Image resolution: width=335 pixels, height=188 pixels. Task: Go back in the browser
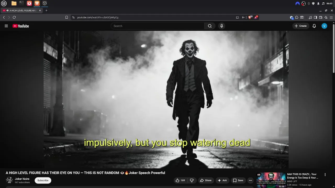click(x=4, y=17)
